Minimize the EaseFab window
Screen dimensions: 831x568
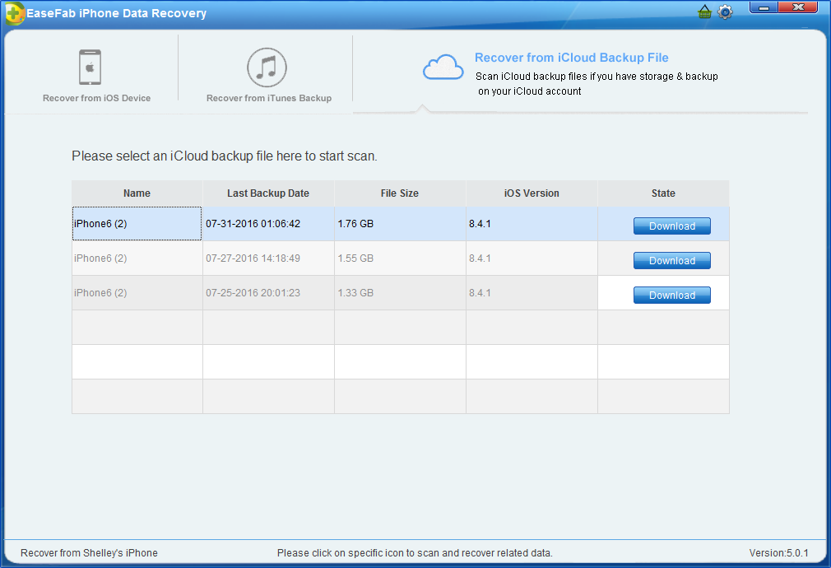[764, 7]
